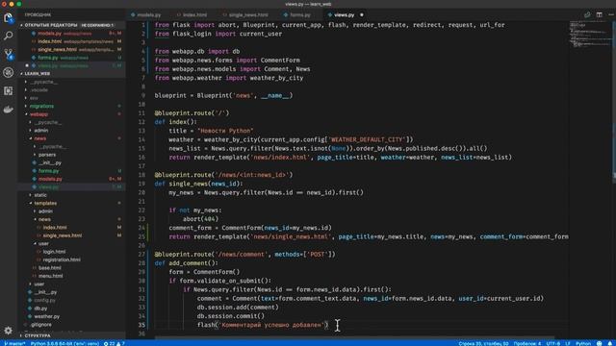The image size is (616, 346).
Task: Open base.html in the tree
Action: [49, 268]
